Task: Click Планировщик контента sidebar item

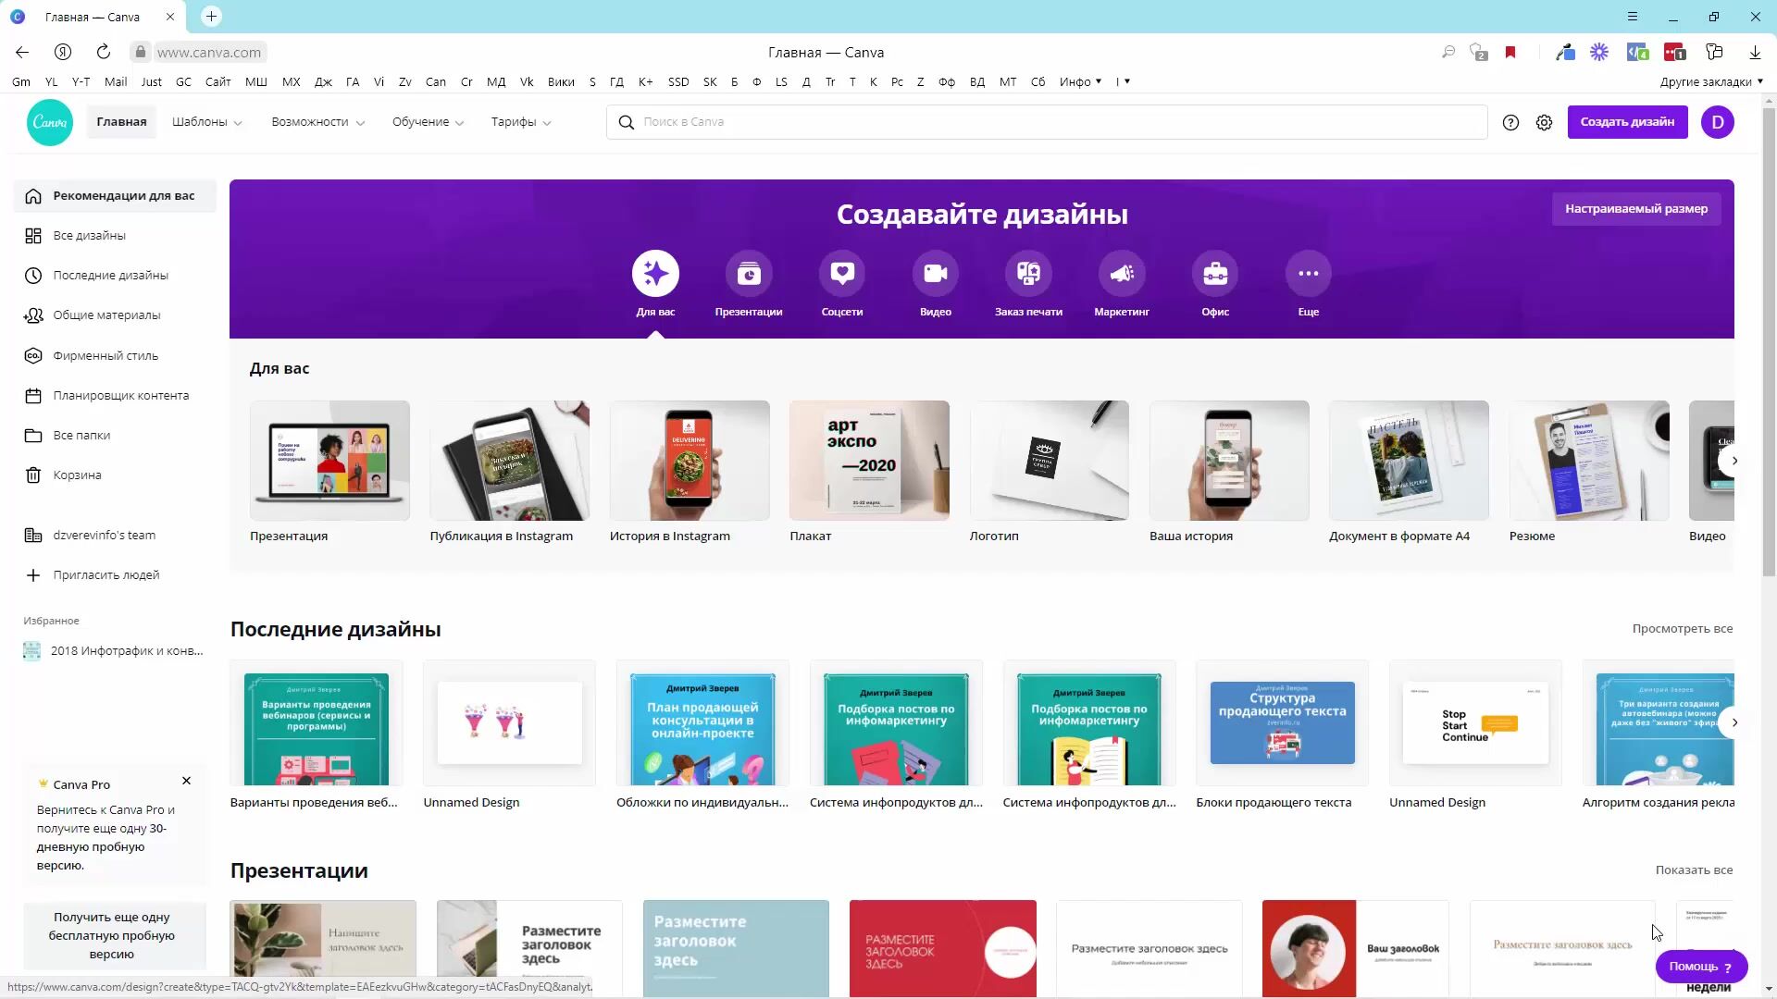Action: pos(121,395)
